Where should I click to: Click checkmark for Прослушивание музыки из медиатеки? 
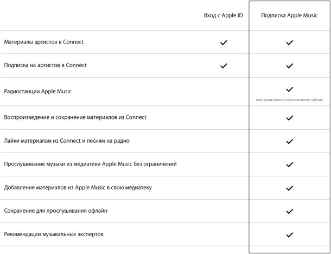point(289,164)
